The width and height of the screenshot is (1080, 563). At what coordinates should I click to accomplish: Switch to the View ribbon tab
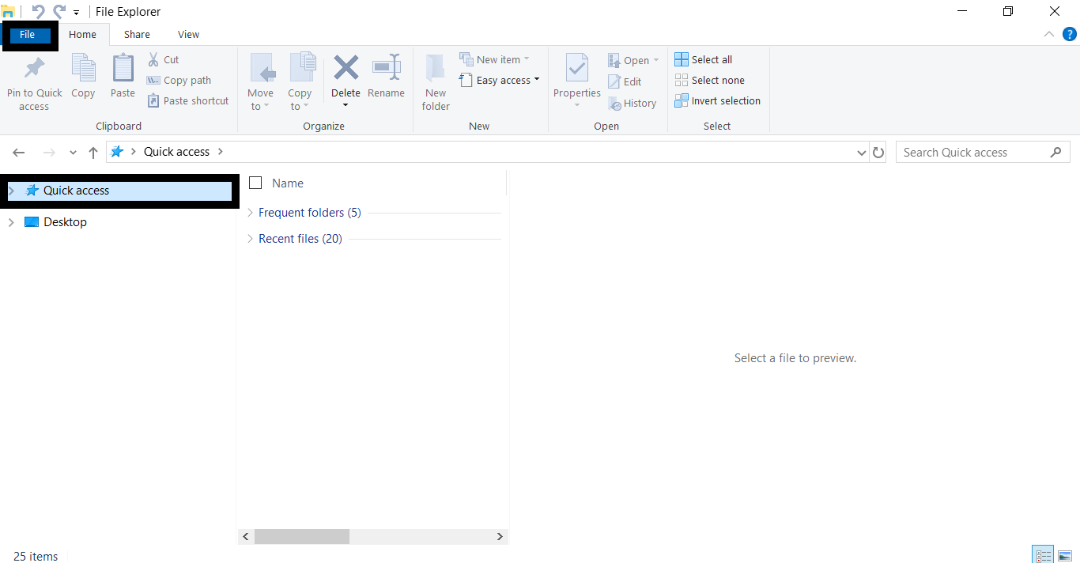click(188, 34)
